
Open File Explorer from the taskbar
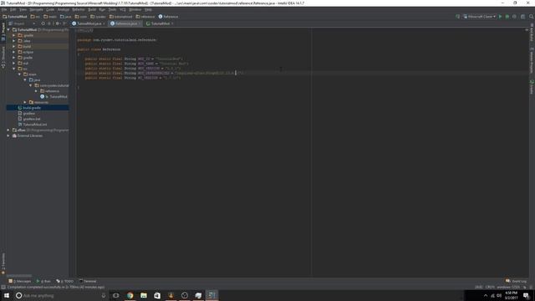click(x=144, y=295)
